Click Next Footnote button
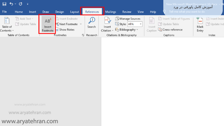Screen dimensions: 224x126 pyautogui.click(x=68, y=24)
